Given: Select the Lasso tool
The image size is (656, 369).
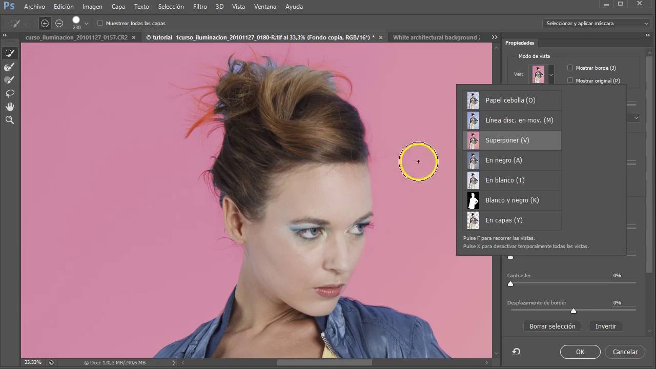Looking at the screenshot, I should point(9,93).
